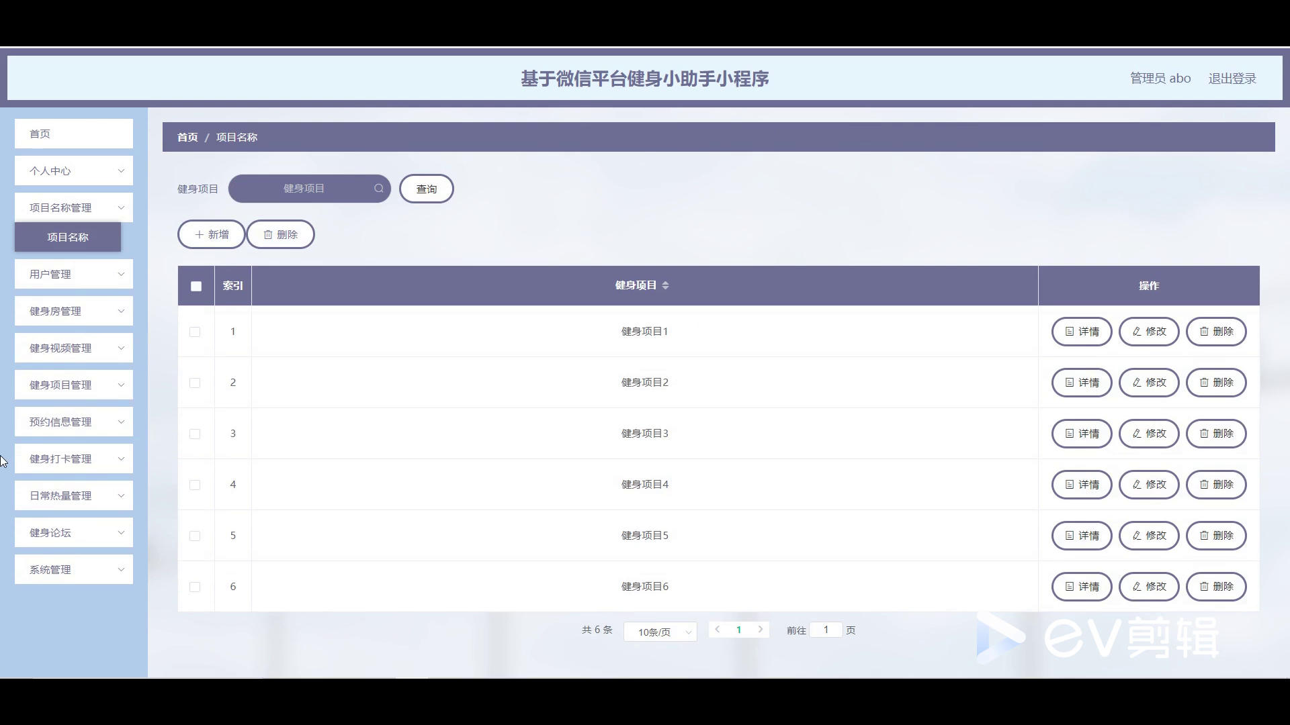Check the box for row 2
This screenshot has height=725, width=1290.
pos(195,383)
